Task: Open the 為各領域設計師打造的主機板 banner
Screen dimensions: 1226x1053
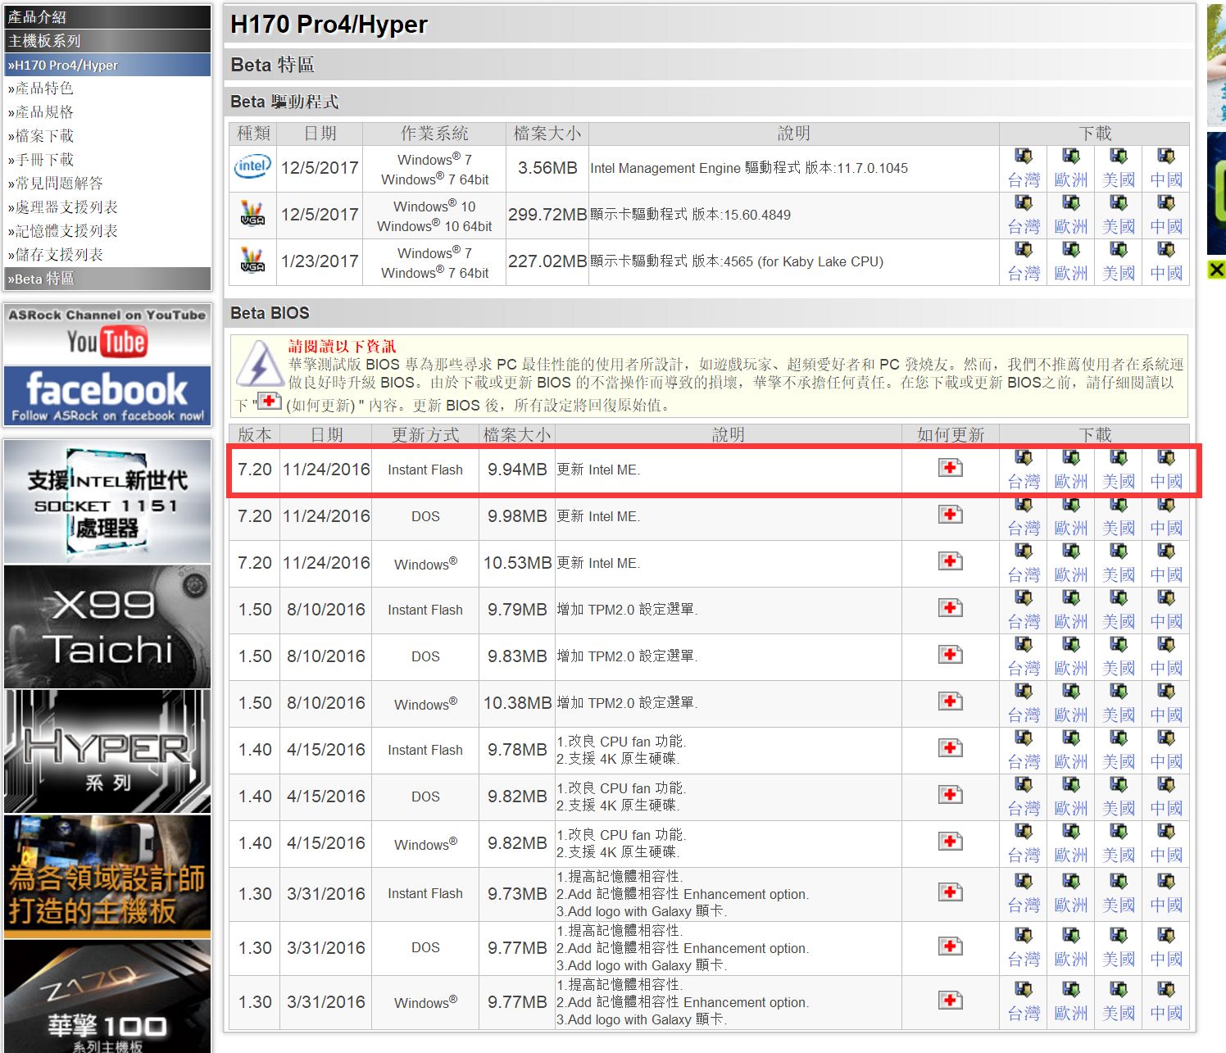Action: click(107, 876)
